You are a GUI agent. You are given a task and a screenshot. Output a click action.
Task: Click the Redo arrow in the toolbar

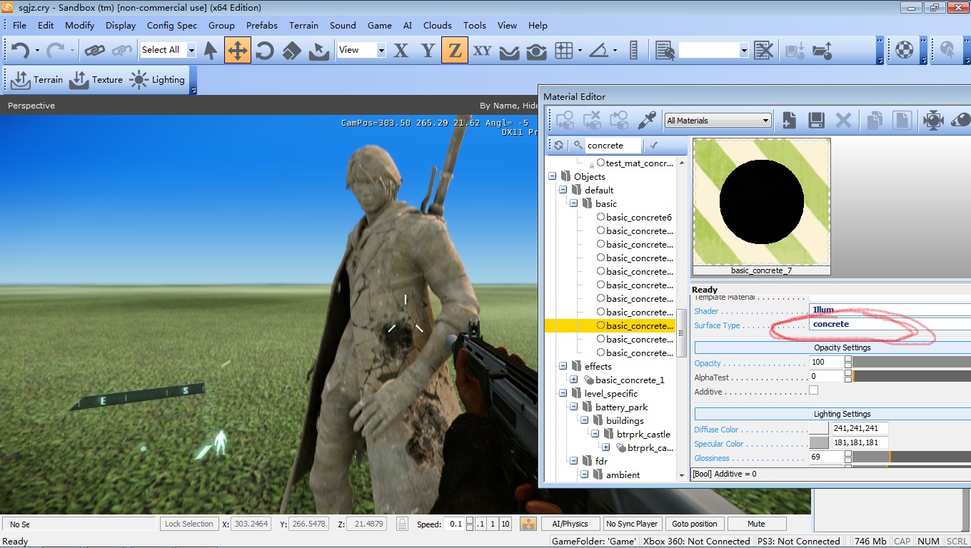[x=55, y=50]
